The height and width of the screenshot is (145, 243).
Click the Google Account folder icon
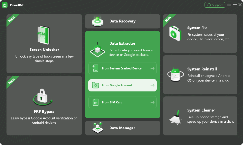pos(96,85)
